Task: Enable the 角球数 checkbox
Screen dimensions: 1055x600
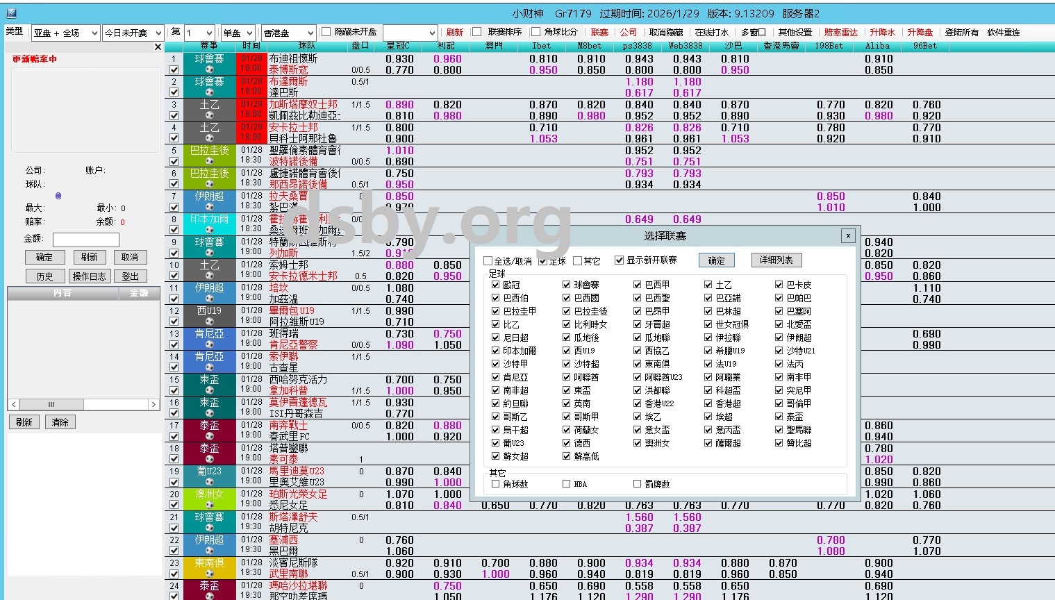Action: [x=495, y=484]
